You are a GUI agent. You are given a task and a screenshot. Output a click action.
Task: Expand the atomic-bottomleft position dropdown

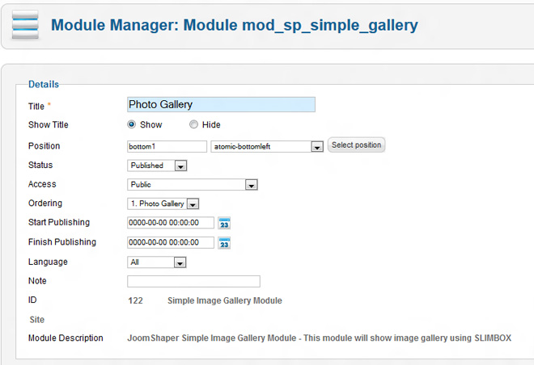click(x=317, y=146)
